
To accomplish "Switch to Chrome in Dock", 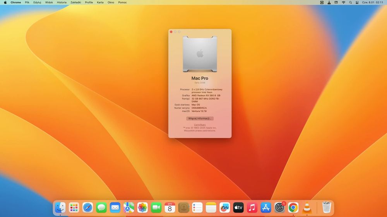I will tap(293, 208).
